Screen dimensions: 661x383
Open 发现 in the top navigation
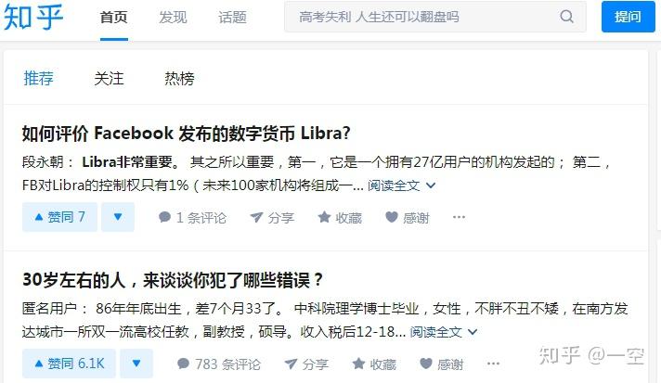coord(173,18)
